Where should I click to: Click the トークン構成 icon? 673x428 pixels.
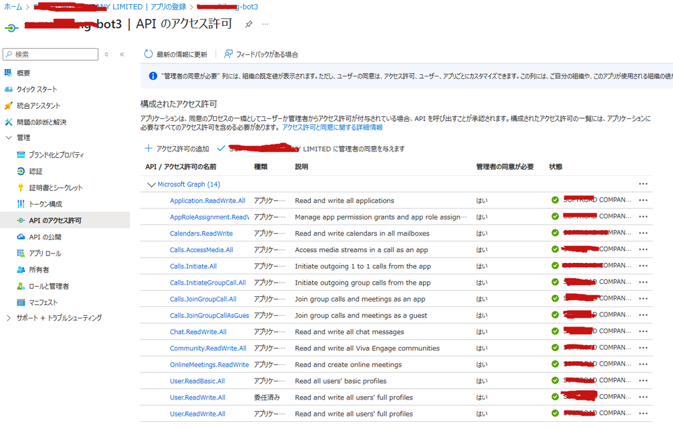[20, 204]
